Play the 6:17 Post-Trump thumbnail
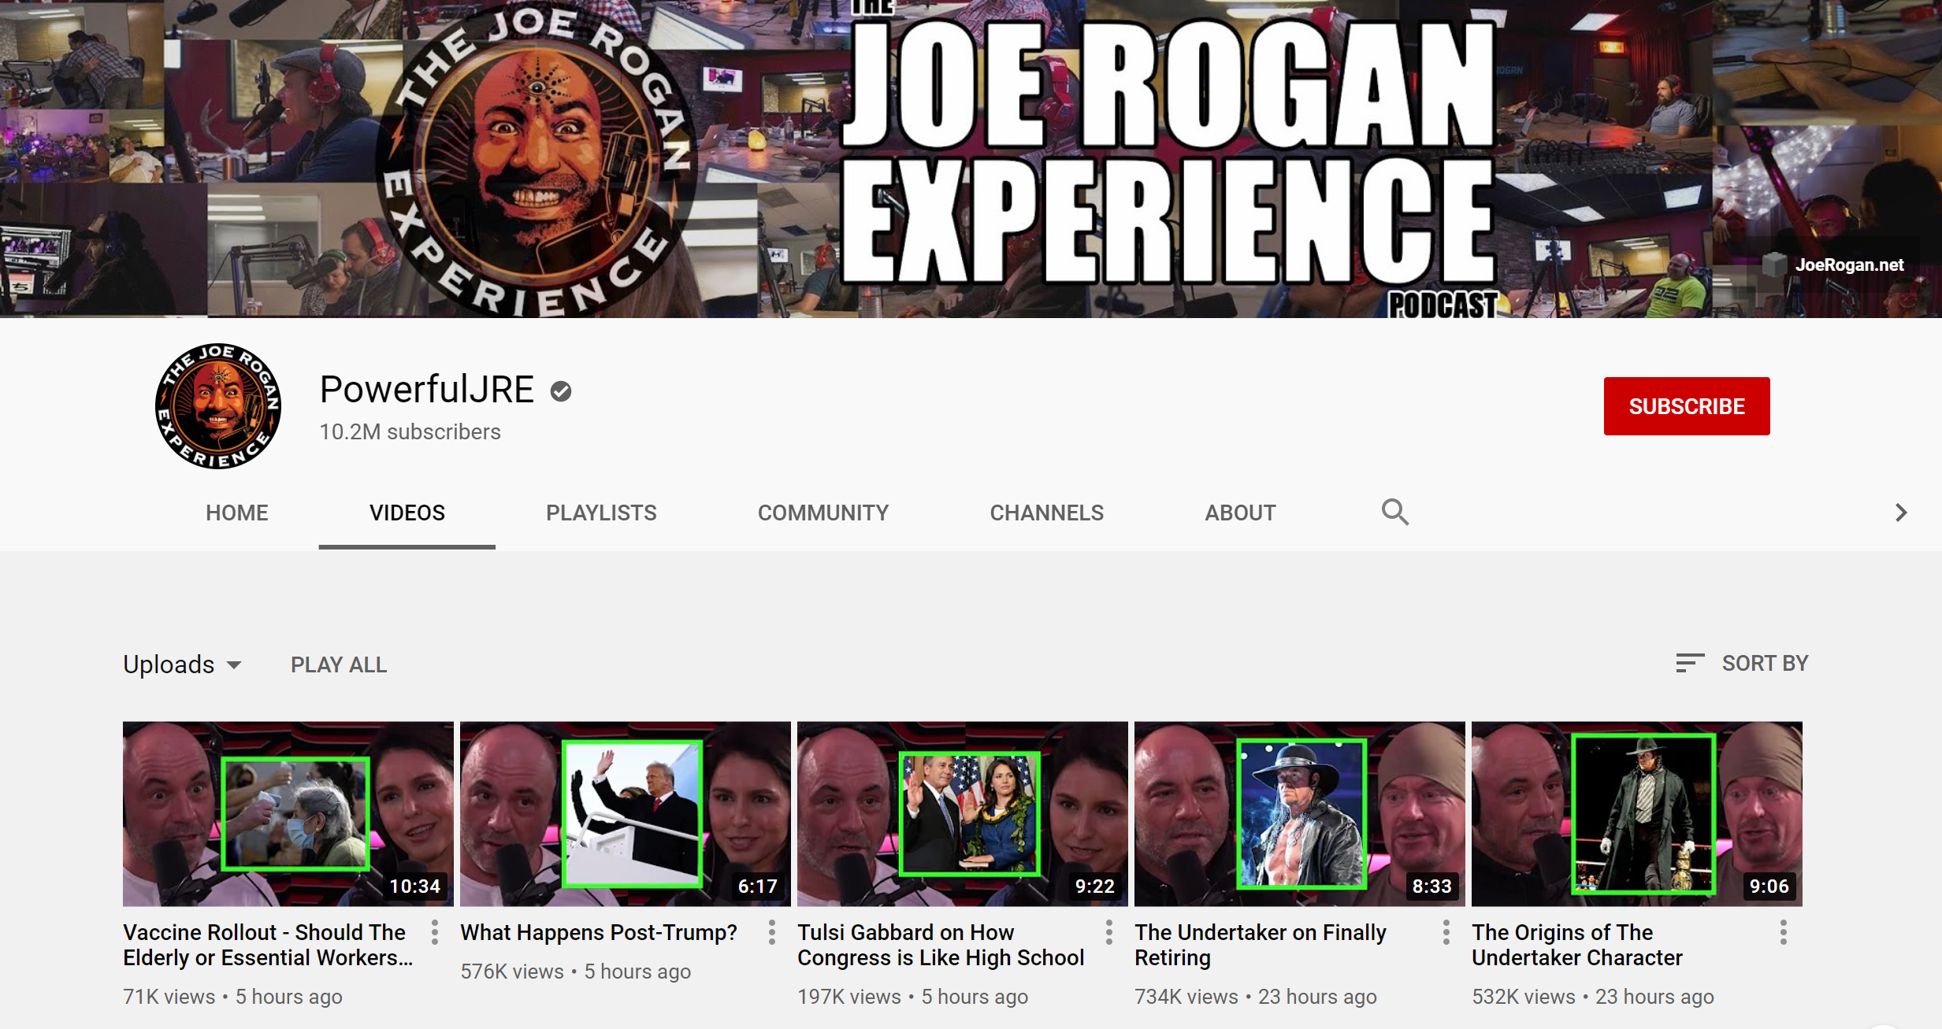Image resolution: width=1942 pixels, height=1029 pixels. point(626,814)
